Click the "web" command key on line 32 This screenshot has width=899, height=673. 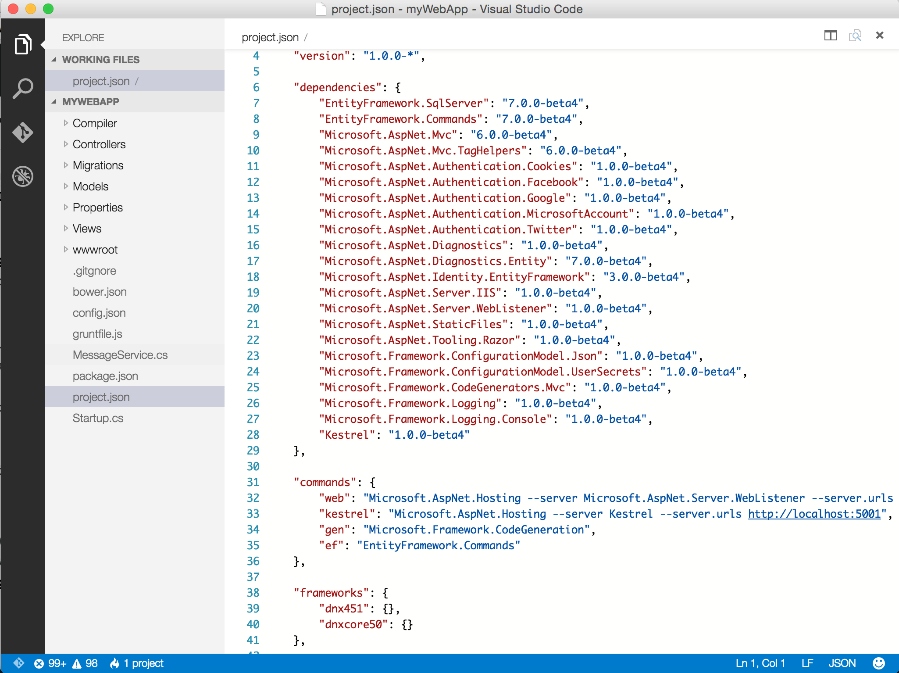pyautogui.click(x=334, y=498)
